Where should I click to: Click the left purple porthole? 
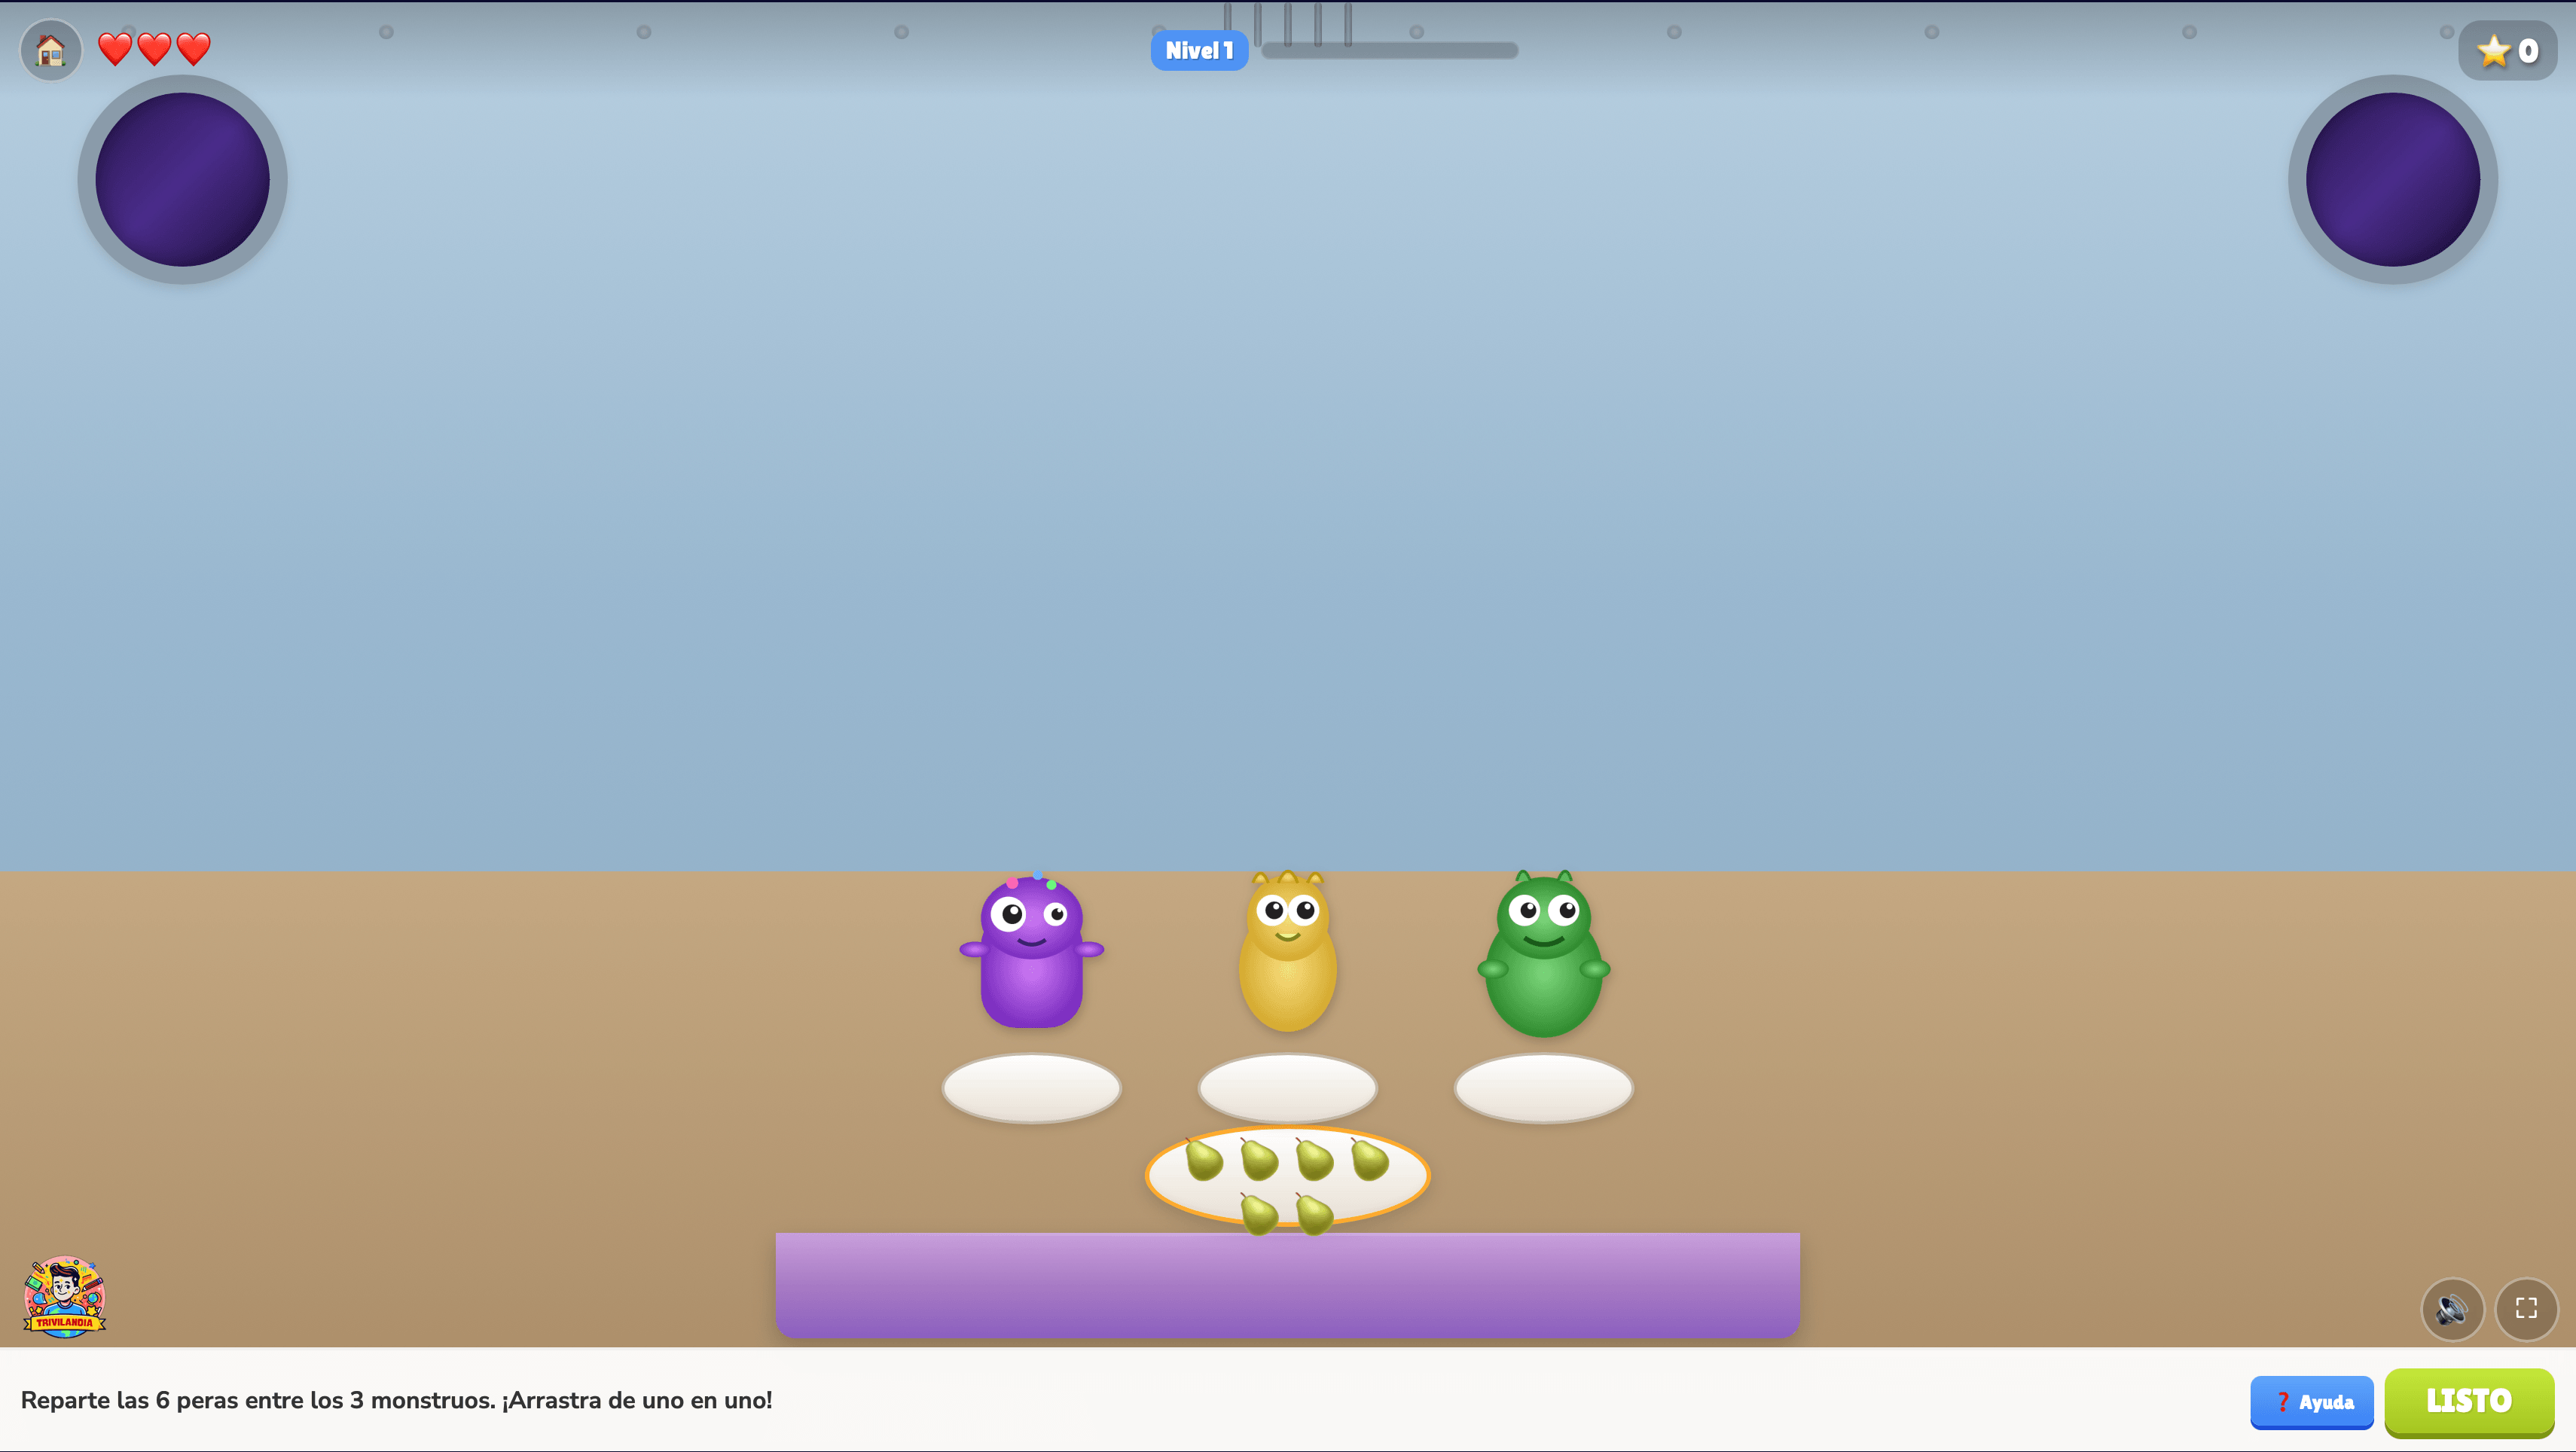tap(182, 180)
